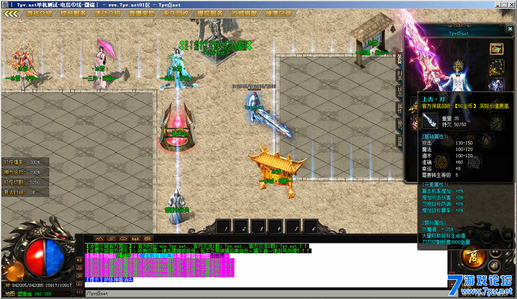
Task: Click the purple lightning equipment slot
Action: click(x=496, y=85)
